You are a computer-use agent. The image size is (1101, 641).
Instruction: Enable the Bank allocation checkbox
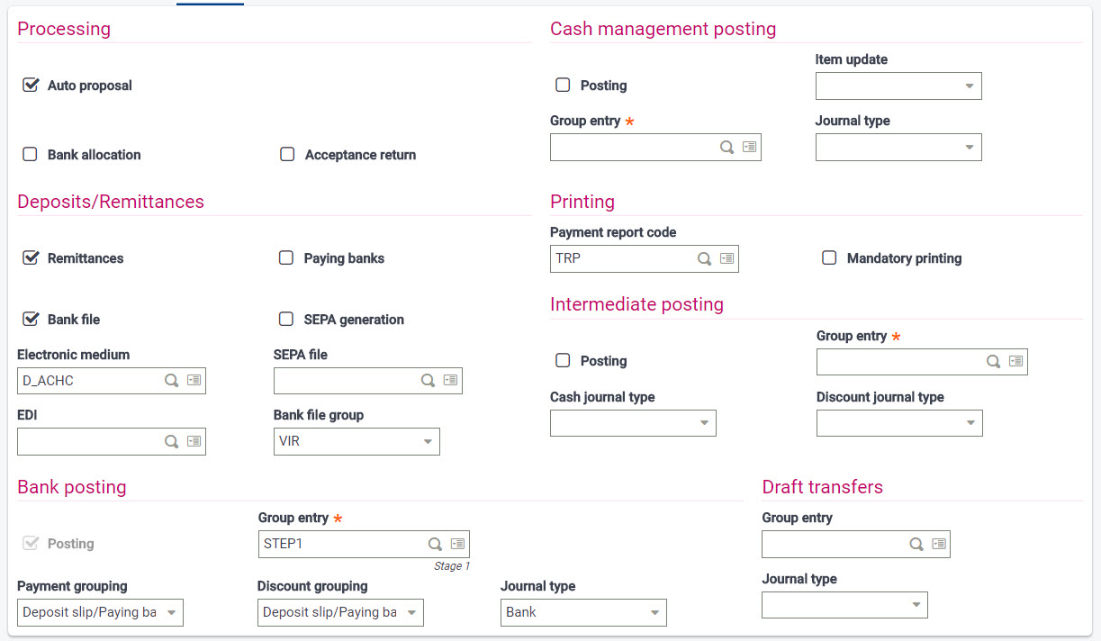click(x=31, y=155)
